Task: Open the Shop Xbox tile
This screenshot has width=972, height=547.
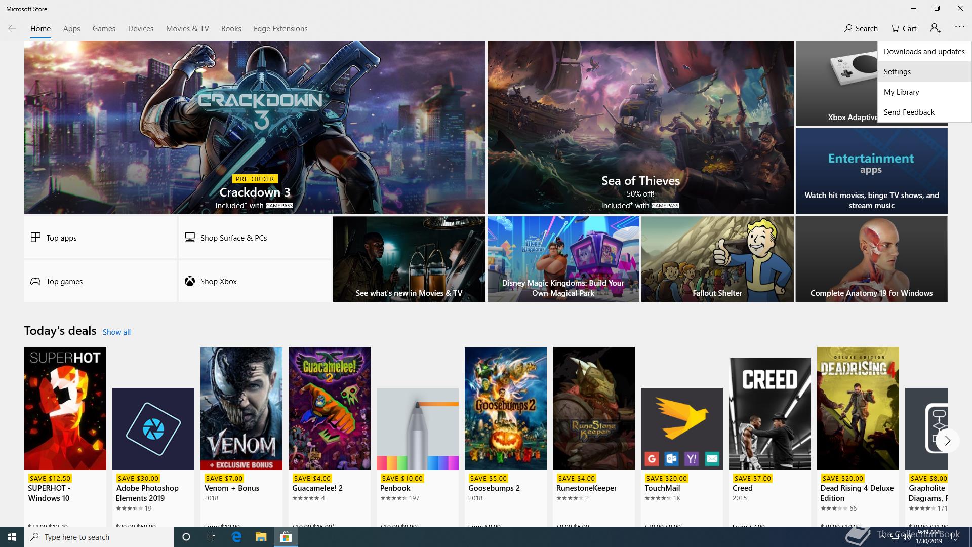Action: coord(255,281)
